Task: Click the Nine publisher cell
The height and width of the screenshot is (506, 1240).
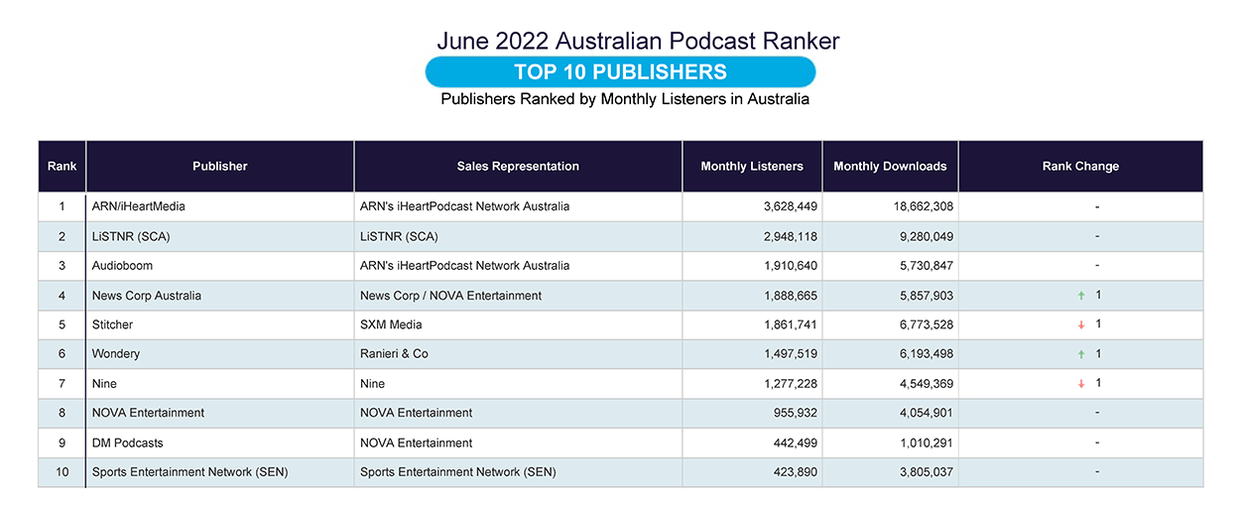Action: pyautogui.click(x=220, y=384)
